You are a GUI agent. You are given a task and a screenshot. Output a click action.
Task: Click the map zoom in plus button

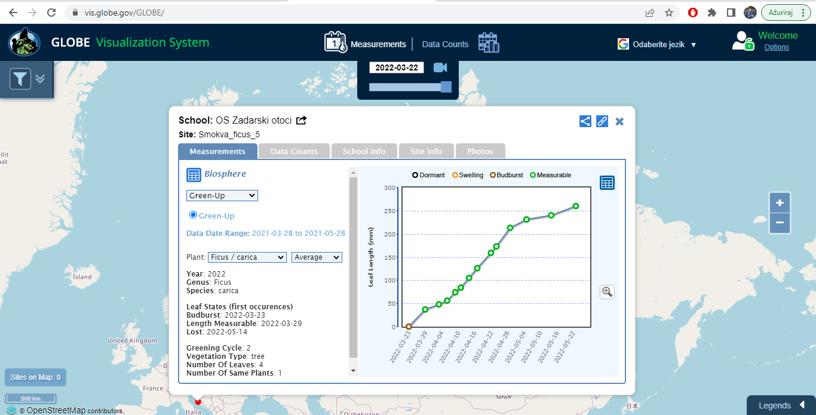(x=780, y=203)
